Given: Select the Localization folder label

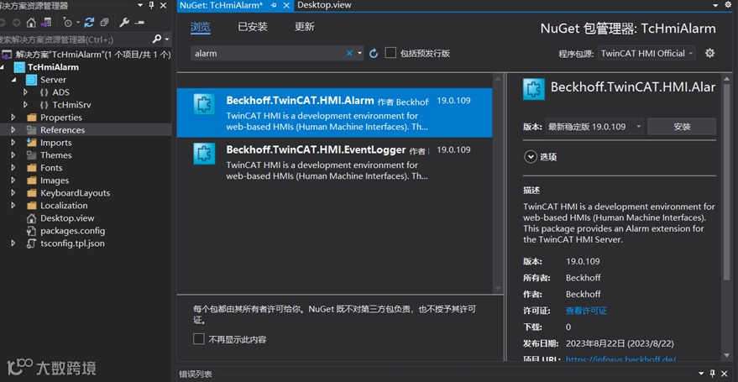Looking at the screenshot, I should [x=64, y=206].
